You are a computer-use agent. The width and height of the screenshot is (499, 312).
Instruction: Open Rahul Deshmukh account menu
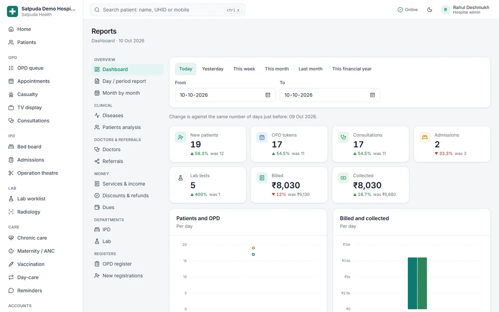click(465, 10)
